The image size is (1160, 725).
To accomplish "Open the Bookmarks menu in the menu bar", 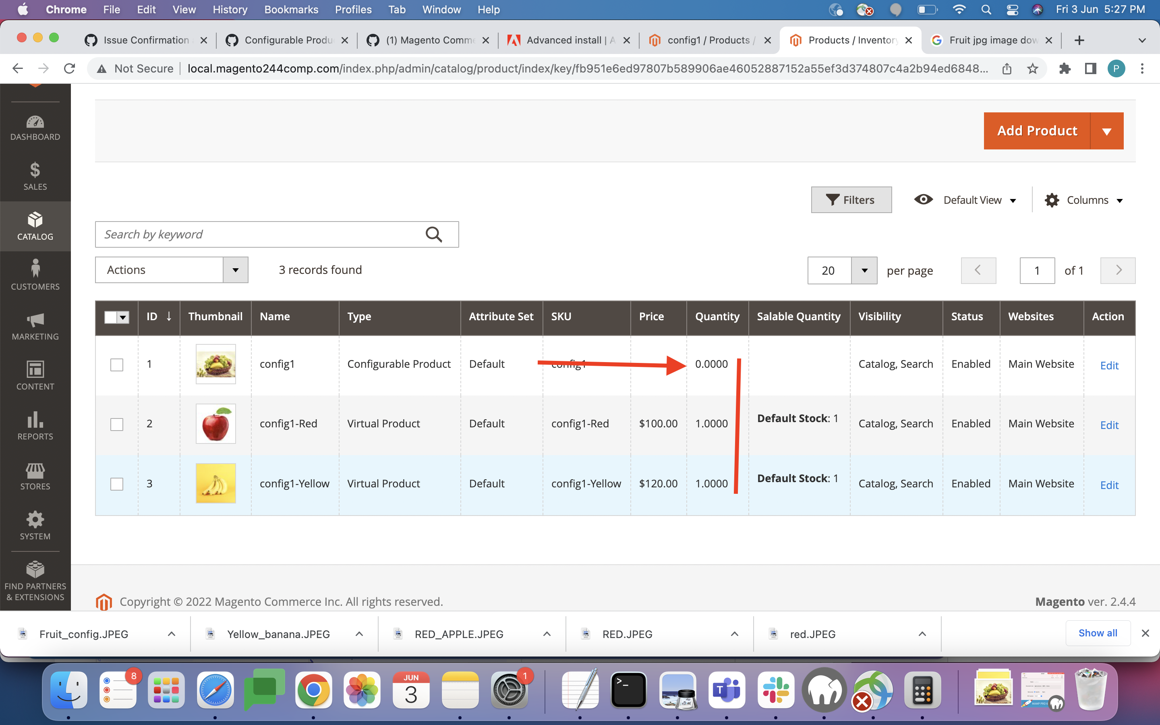I will click(x=291, y=9).
